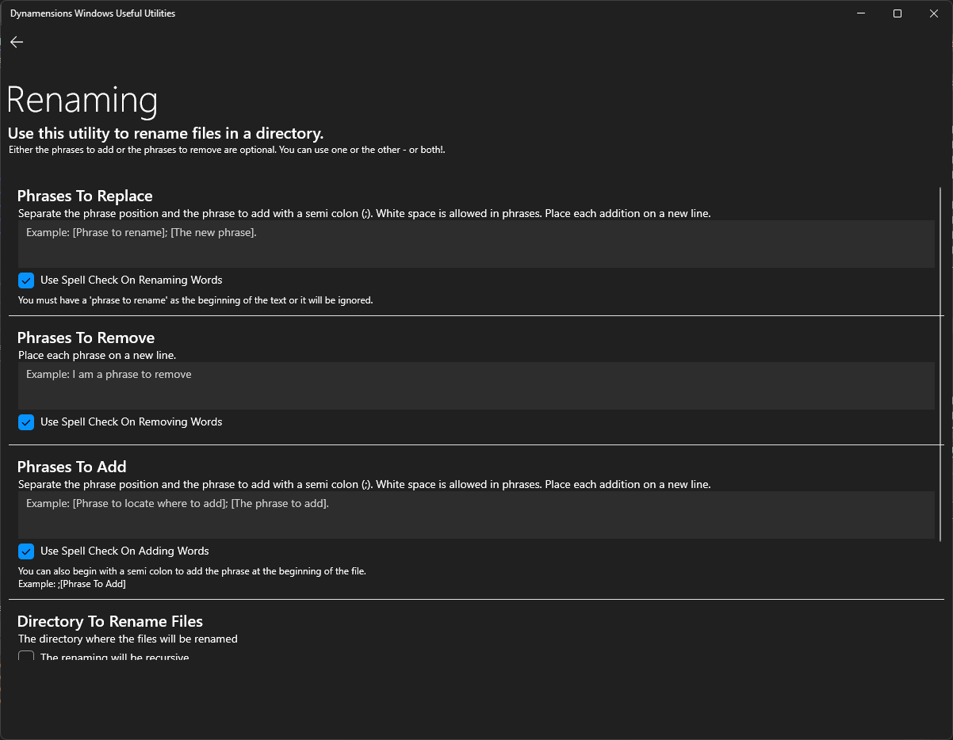Image resolution: width=953 pixels, height=740 pixels.
Task: Minimize the Dynamensions utilities window
Action: pos(861,13)
